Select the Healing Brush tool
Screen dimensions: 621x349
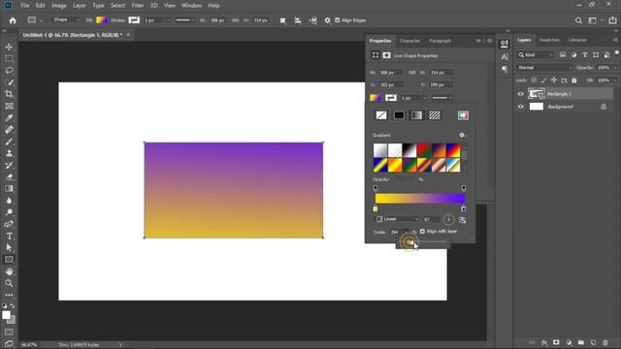pos(9,130)
